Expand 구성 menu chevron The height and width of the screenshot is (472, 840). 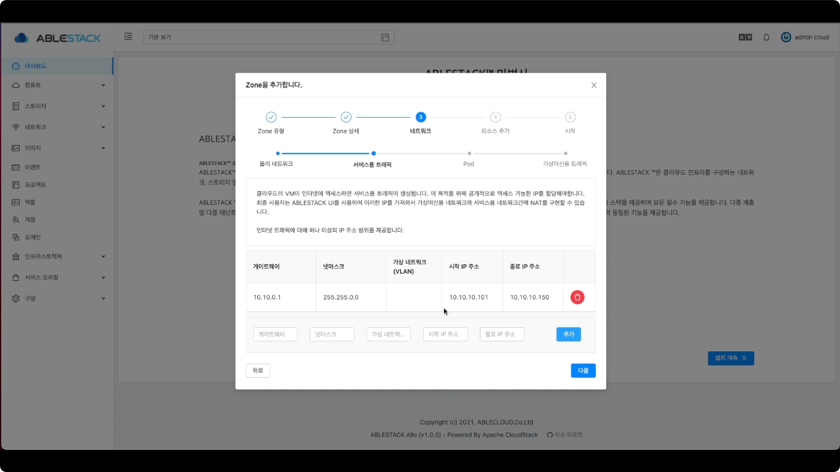(x=103, y=298)
